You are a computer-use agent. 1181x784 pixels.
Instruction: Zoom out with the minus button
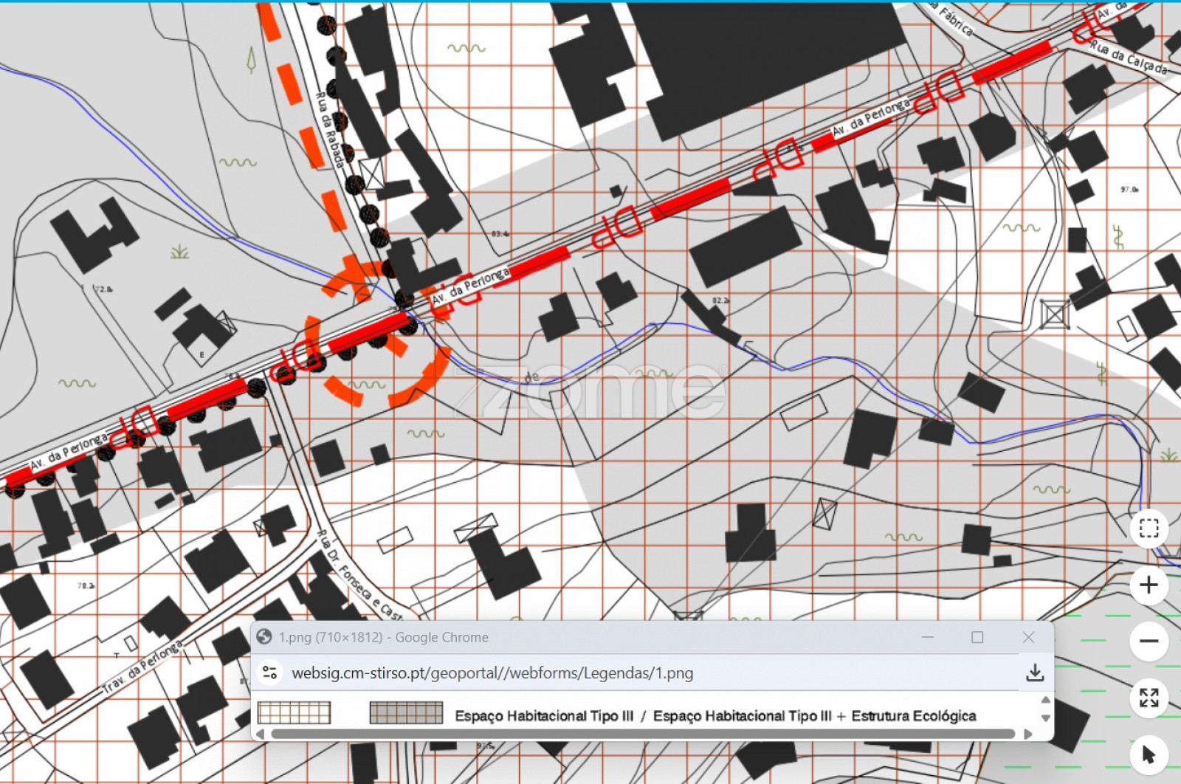(x=1149, y=641)
